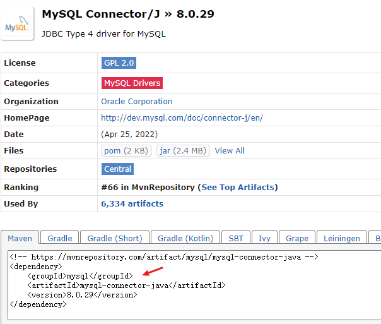The image size is (381, 324).
Task: Click the mvnrepository comment line in the snippet
Action: [x=164, y=257]
